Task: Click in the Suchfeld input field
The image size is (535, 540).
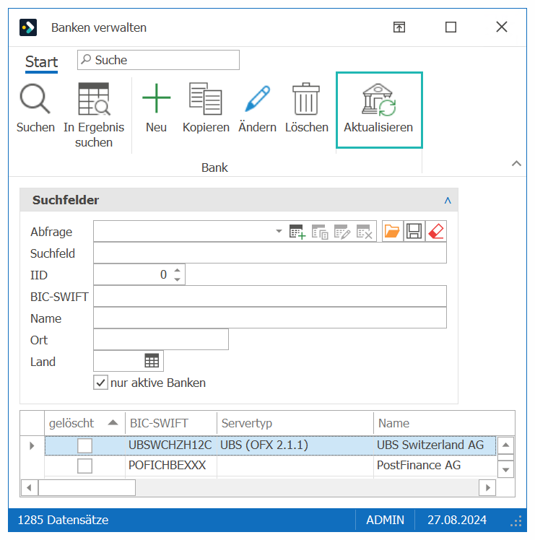Action: (x=270, y=253)
